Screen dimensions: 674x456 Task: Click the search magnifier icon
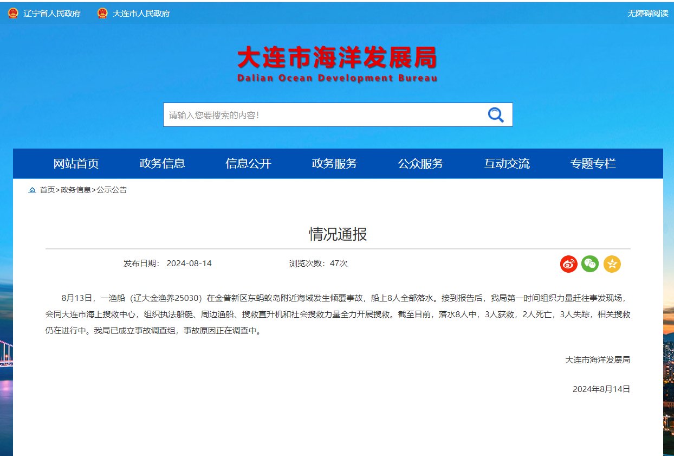click(x=496, y=115)
